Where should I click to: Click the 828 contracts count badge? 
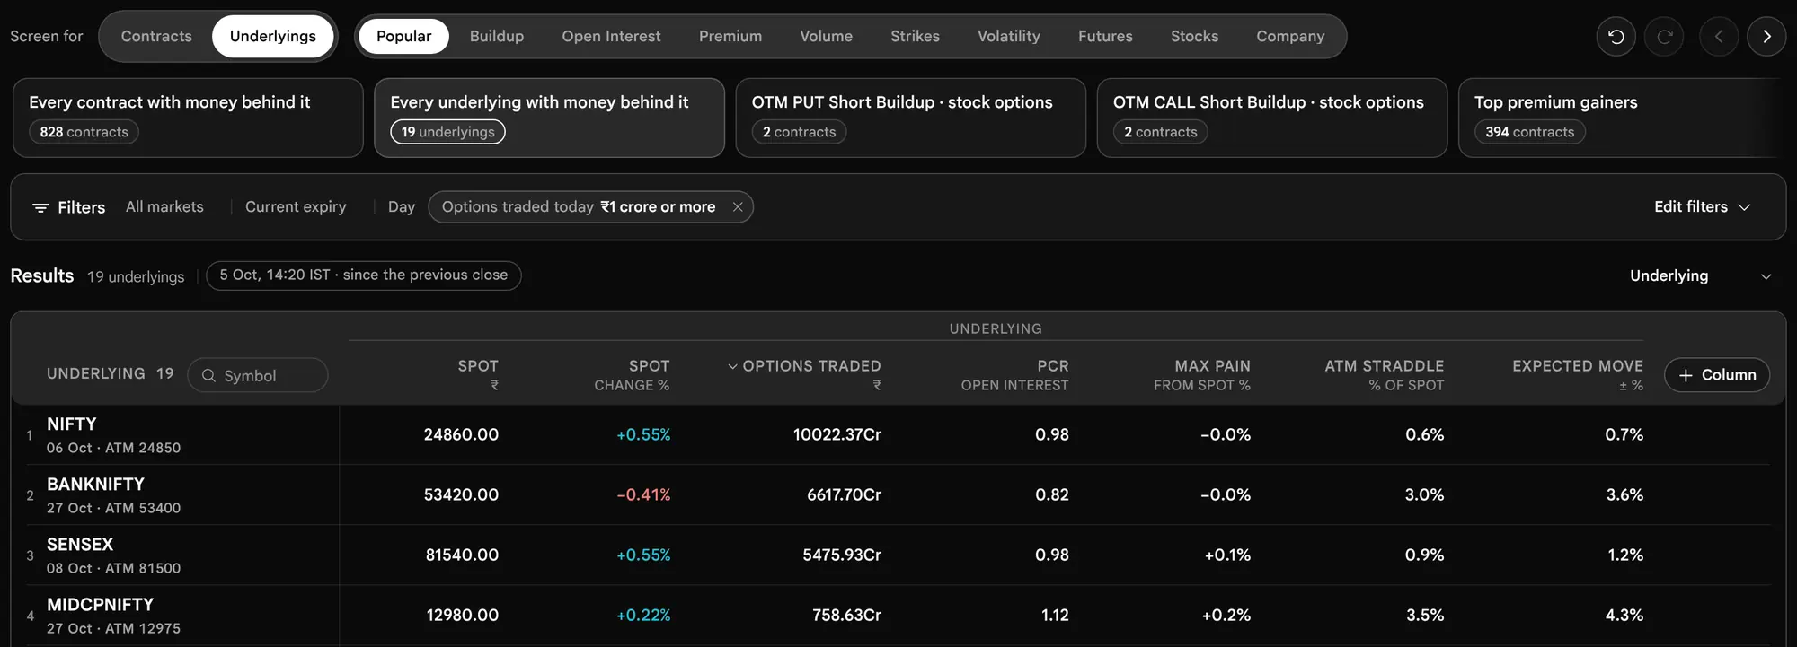(x=84, y=132)
